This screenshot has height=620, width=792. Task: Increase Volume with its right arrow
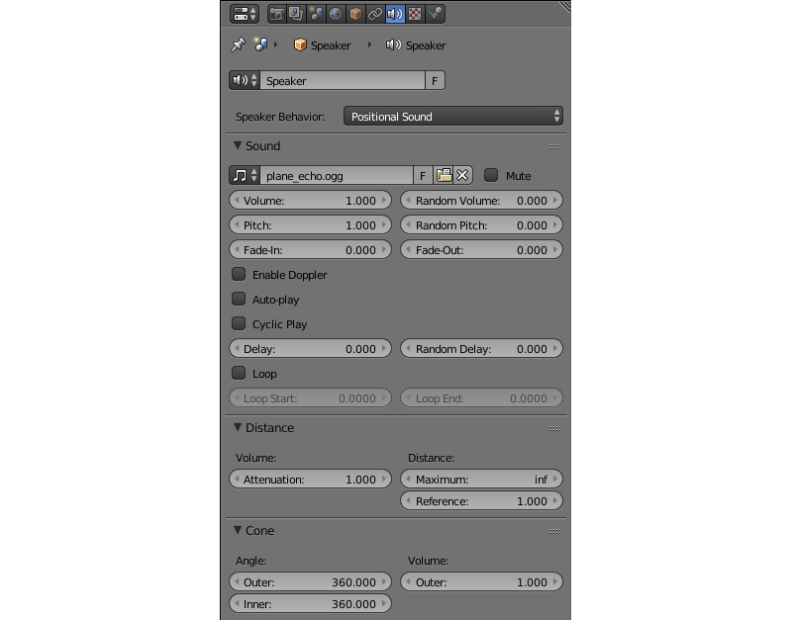pos(384,201)
